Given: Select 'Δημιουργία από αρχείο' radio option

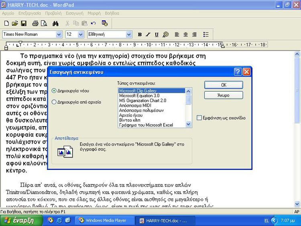Looking at the screenshot, I should click(x=54, y=102).
